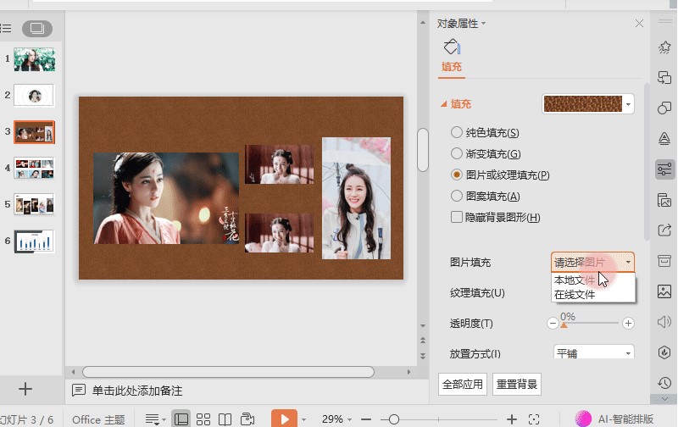Select slide 5 thumbnail
678x427 pixels.
(x=34, y=204)
